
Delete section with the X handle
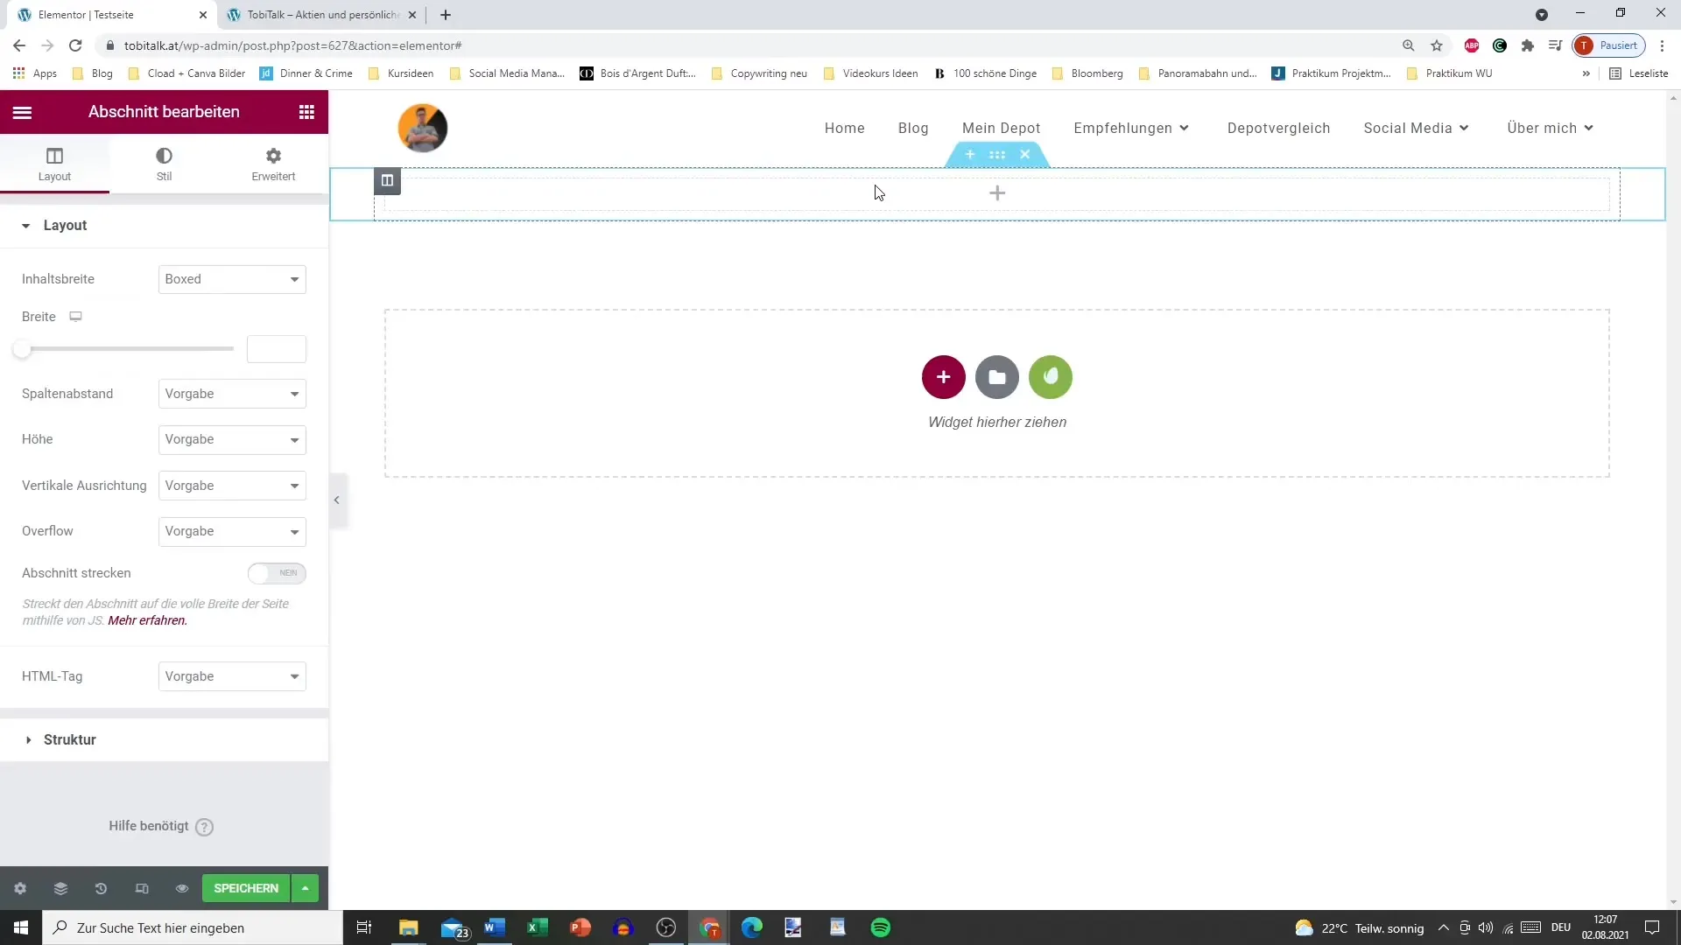[1025, 155]
